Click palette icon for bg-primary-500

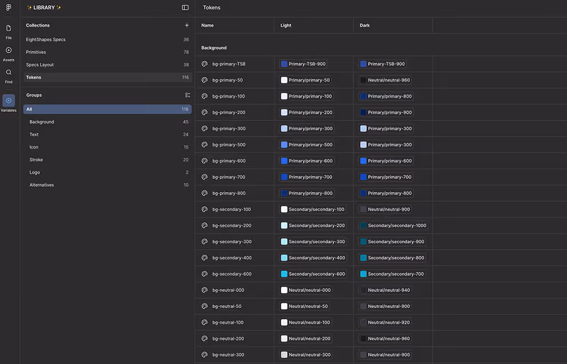(x=205, y=145)
